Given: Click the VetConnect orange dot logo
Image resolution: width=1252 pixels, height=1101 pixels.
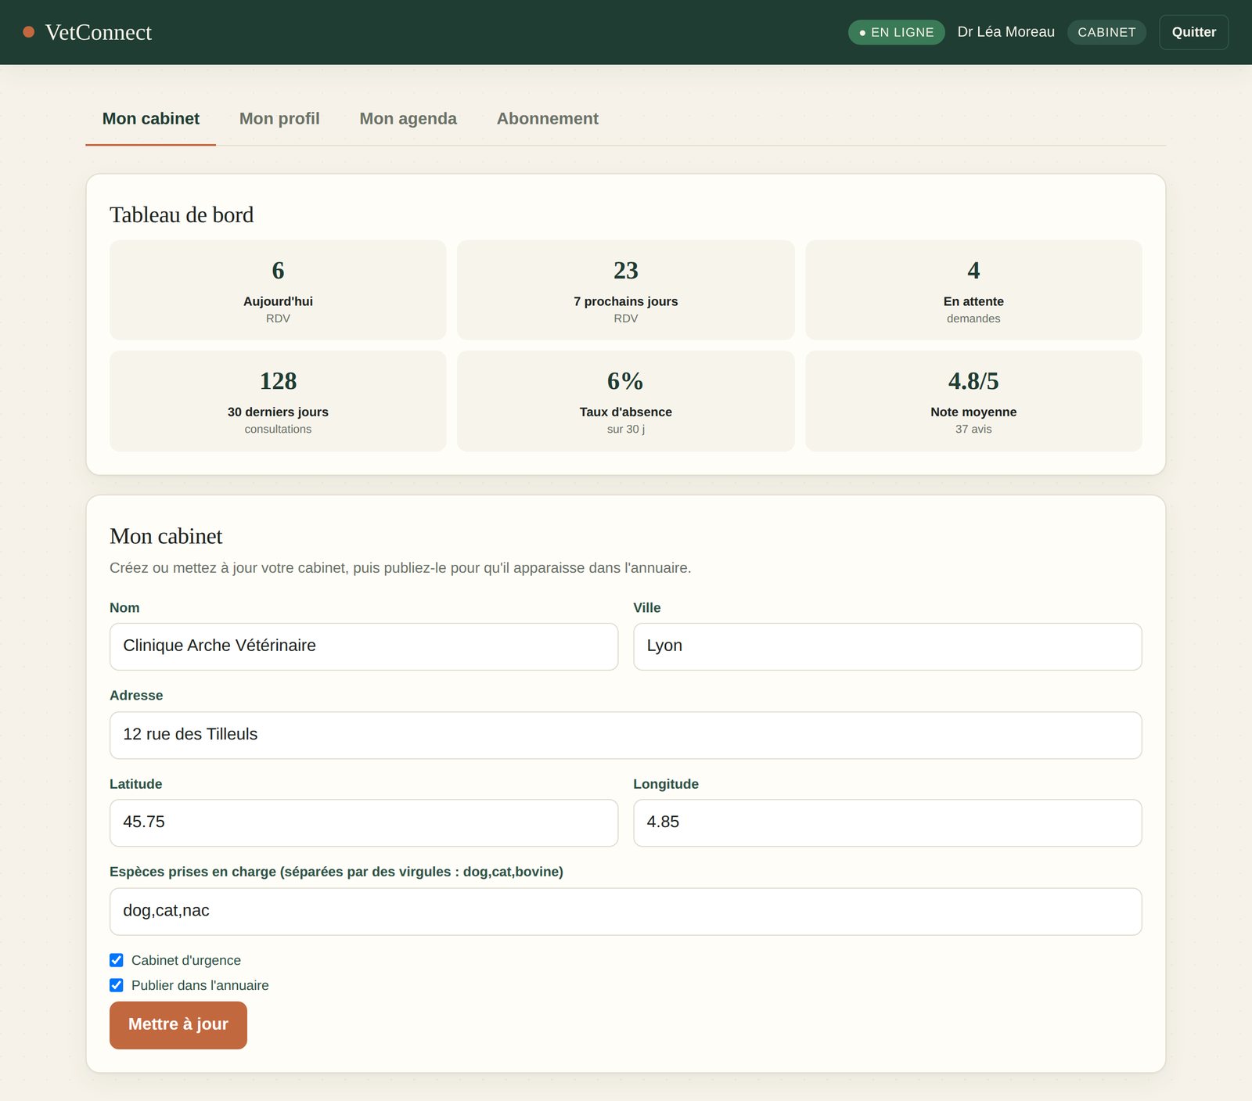Looking at the screenshot, I should 29,32.
